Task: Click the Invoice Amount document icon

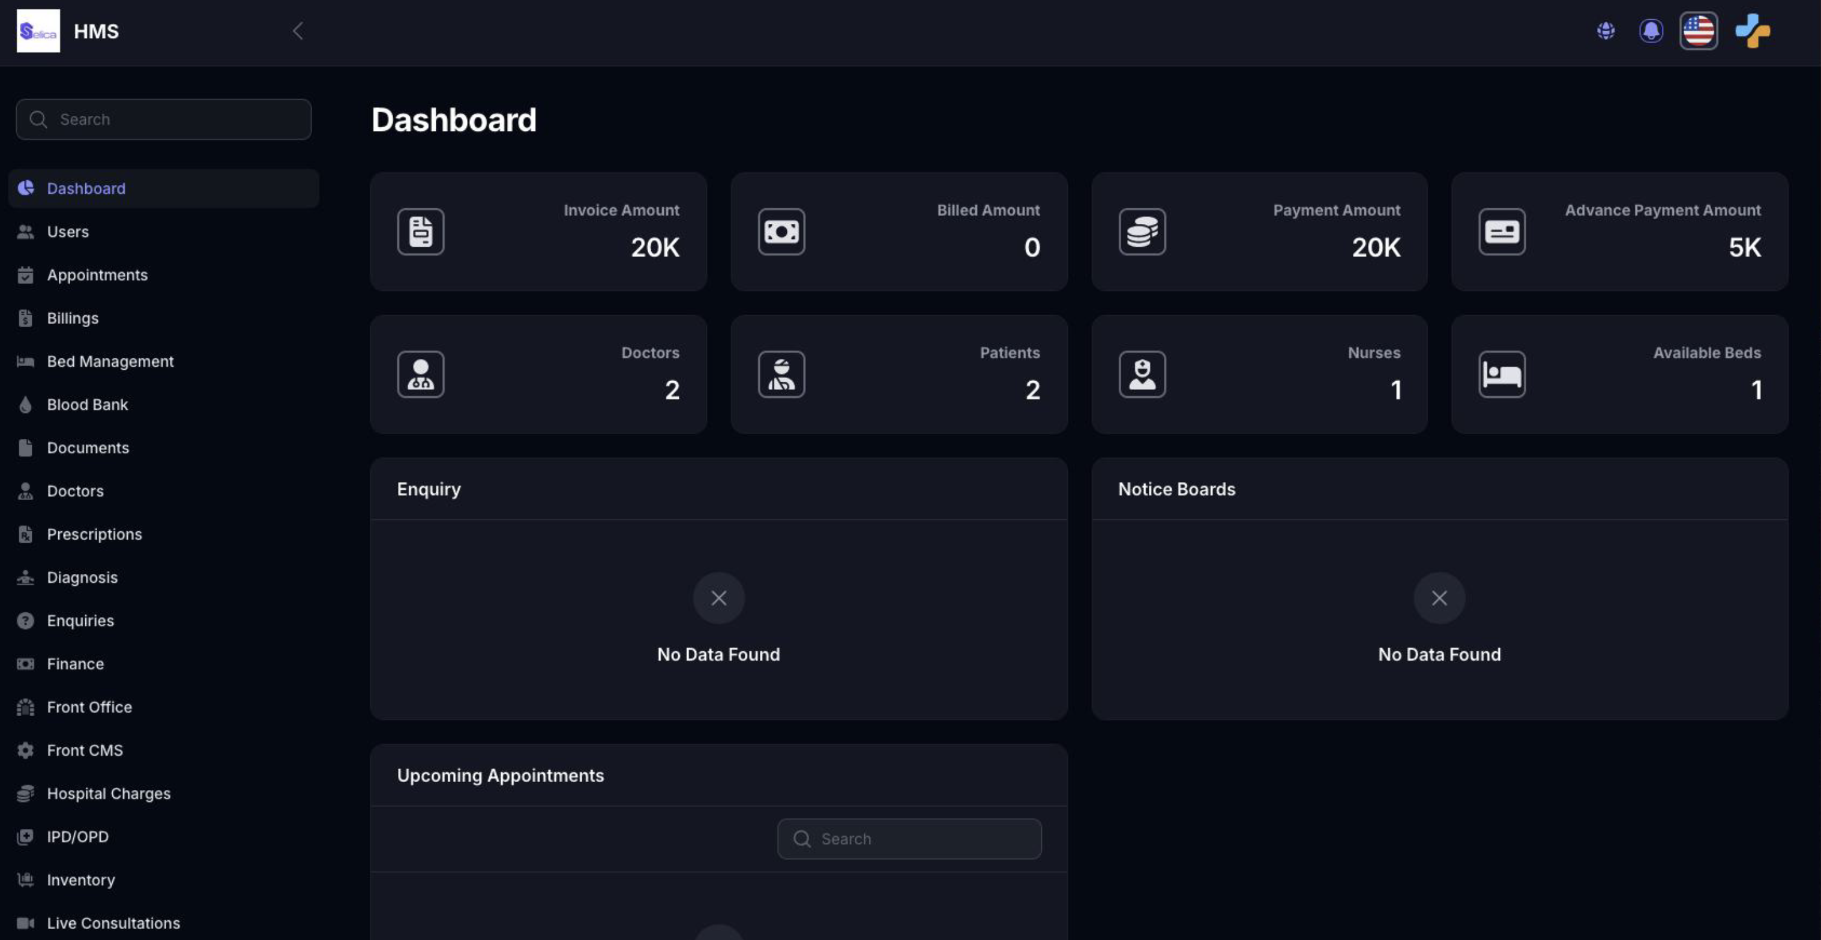Action: (421, 232)
